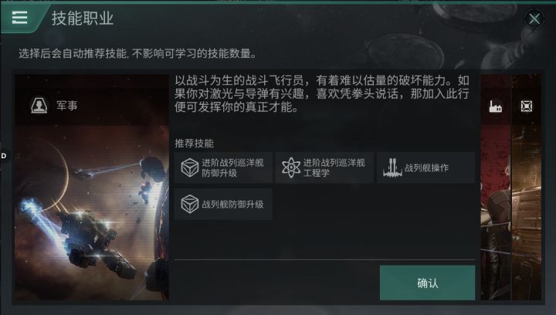Click the pilot portrait icon beside 军事
Screen dimensions: 556x315
pyautogui.click(x=39, y=105)
